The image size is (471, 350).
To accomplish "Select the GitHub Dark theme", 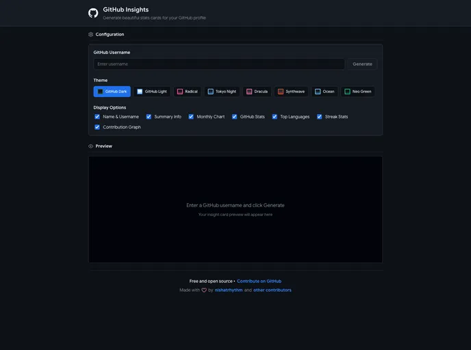I will (112, 92).
